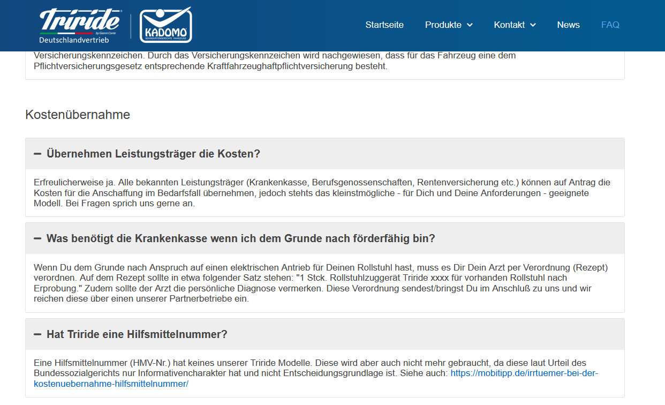The width and height of the screenshot is (665, 405).
Task: Click minus icon beside Hilfsmittelnummer question
Action: pyautogui.click(x=37, y=334)
